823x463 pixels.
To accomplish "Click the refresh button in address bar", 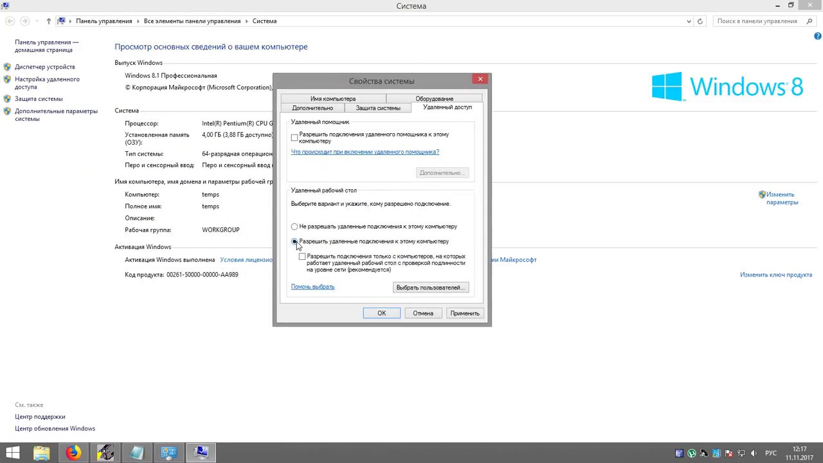I will tap(700, 21).
